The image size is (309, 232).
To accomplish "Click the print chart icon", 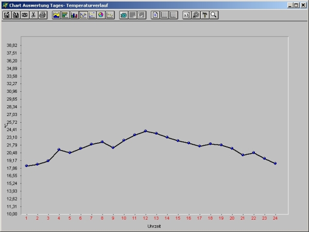I will click(43, 15).
